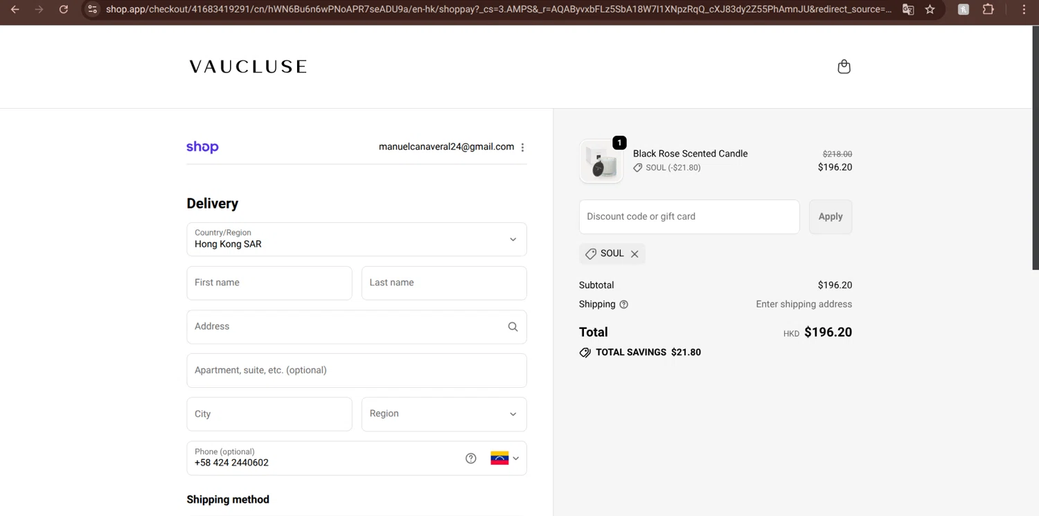Remove the SOUL discount code
This screenshot has width=1039, height=516.
tap(634, 254)
